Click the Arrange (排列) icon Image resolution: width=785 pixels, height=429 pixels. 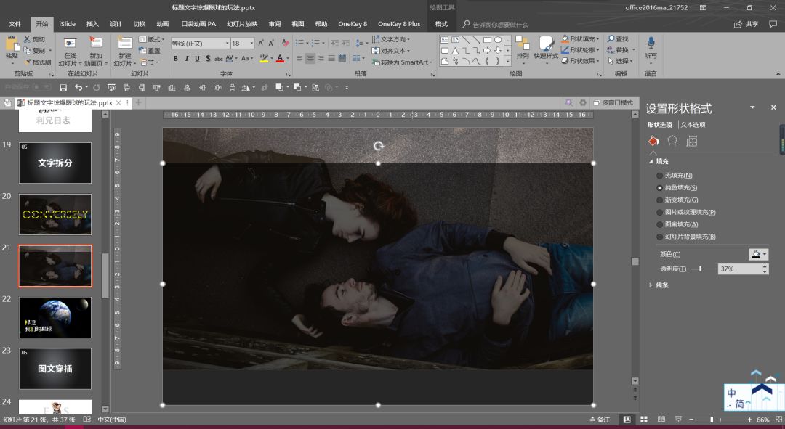pyautogui.click(x=522, y=45)
